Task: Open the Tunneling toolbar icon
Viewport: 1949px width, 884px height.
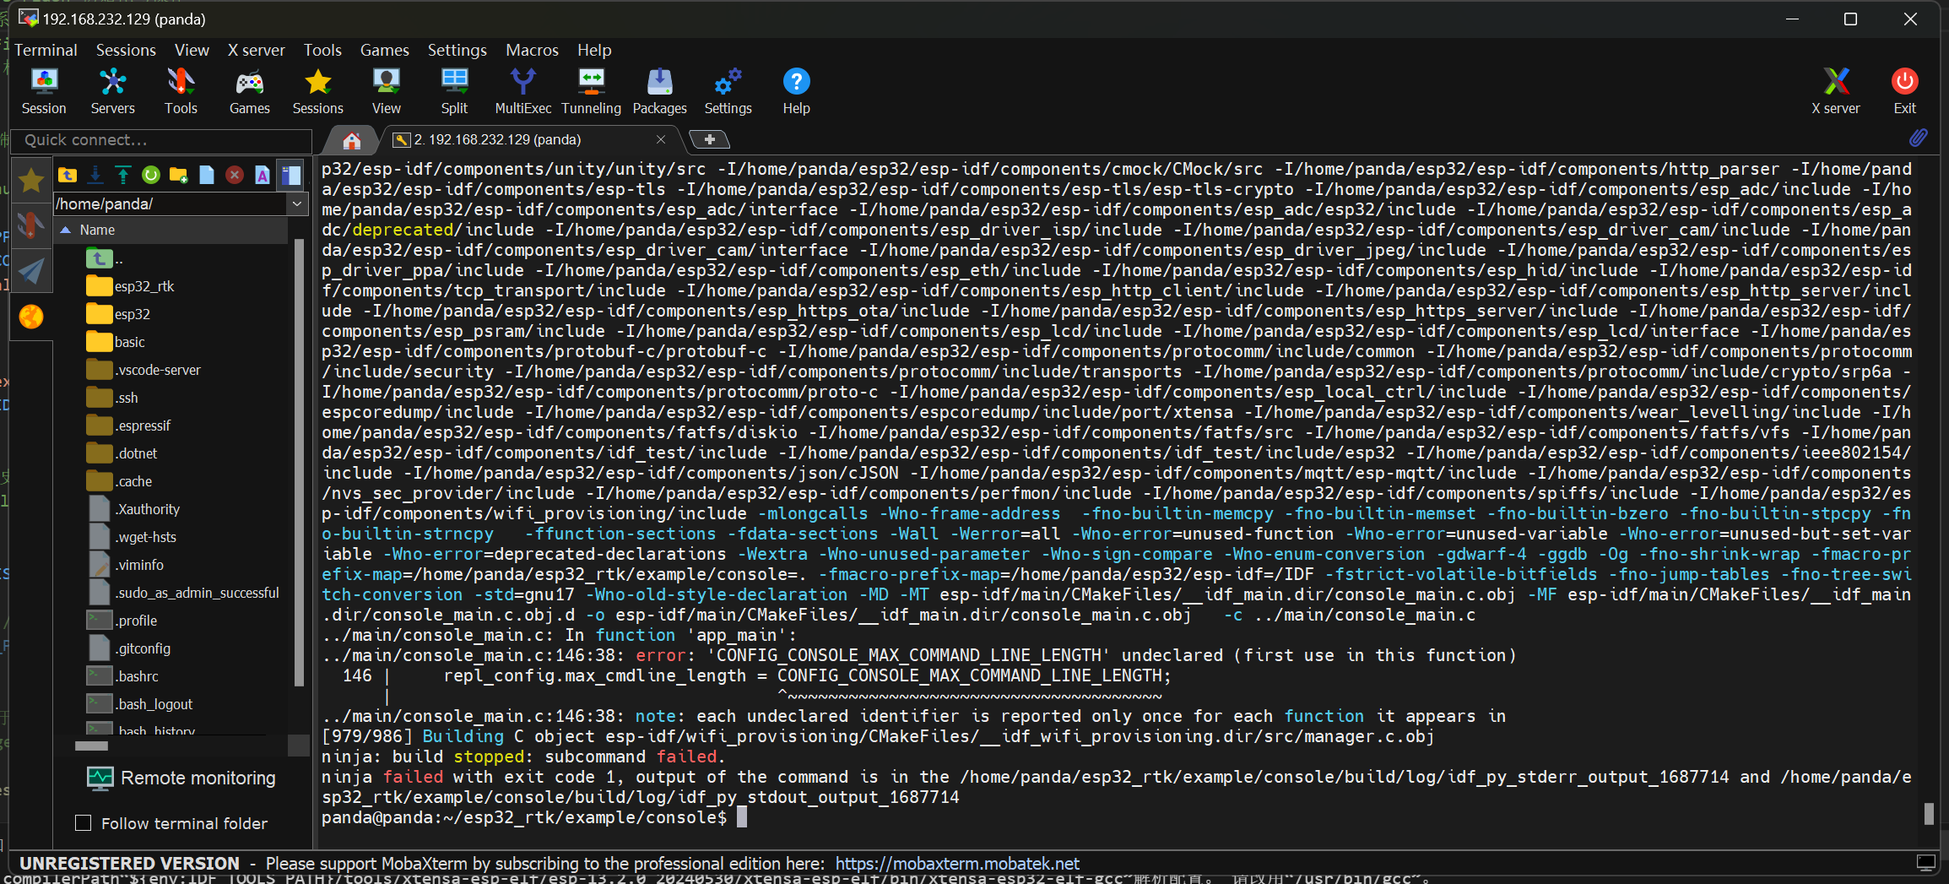Action: [x=591, y=91]
